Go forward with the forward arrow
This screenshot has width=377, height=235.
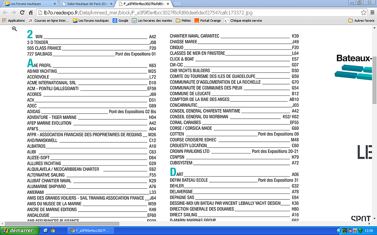click(14, 12)
